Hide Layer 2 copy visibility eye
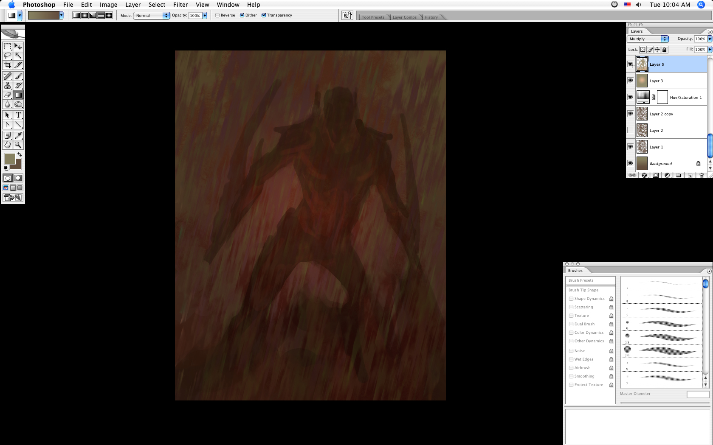This screenshot has height=445, width=713. pos(631,114)
